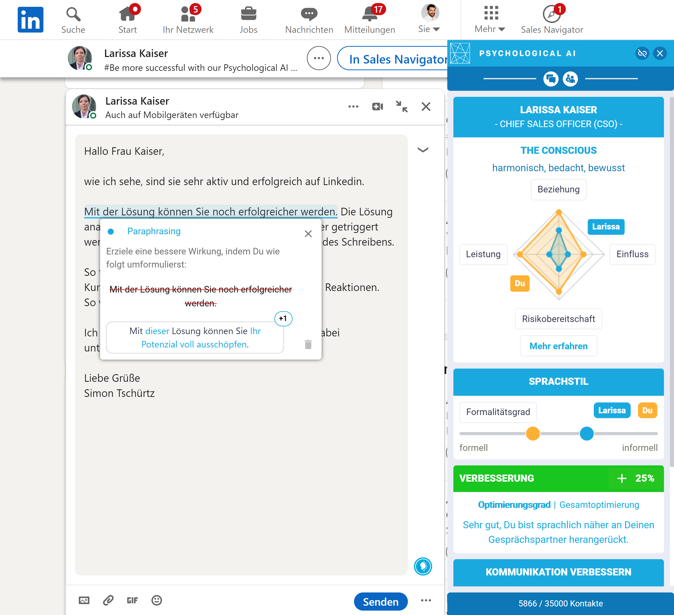Select the Optimierungsgrad tab
This screenshot has width=674, height=615.
click(x=514, y=505)
